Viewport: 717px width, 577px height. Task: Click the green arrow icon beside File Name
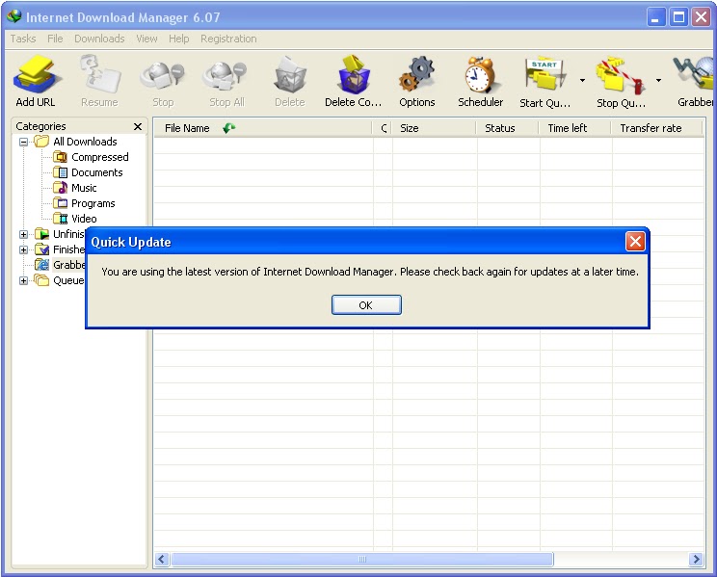click(x=228, y=128)
